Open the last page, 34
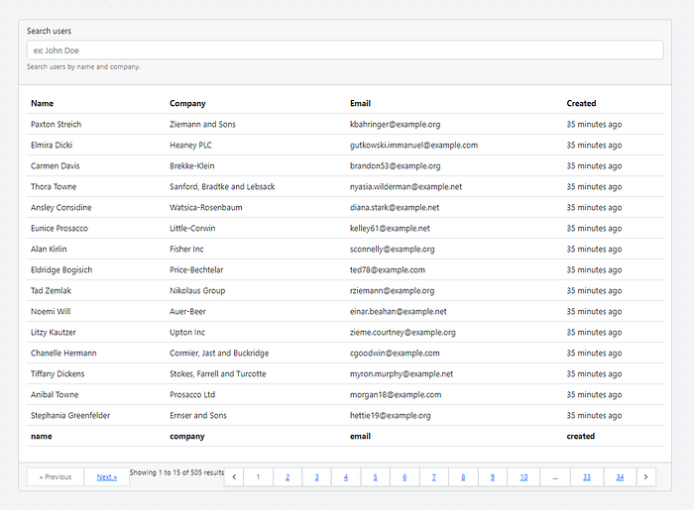 (x=620, y=477)
